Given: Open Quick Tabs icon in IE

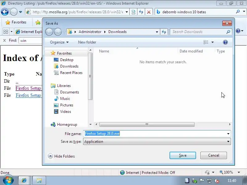Looking at the screenshot, I should [x=6, y=32].
